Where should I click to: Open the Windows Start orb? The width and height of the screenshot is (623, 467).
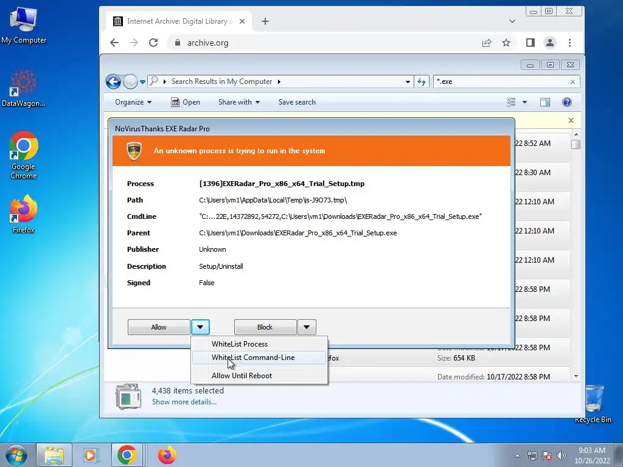click(x=16, y=455)
